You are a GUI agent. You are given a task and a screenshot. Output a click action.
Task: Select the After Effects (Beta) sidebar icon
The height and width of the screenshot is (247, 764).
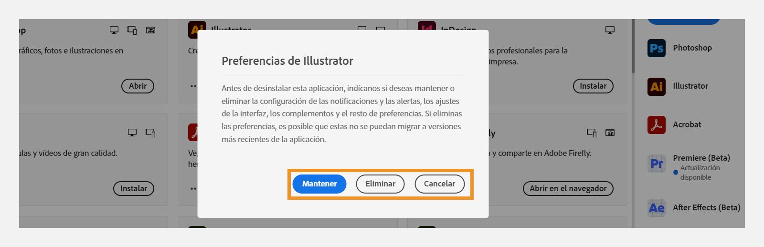[x=657, y=208]
